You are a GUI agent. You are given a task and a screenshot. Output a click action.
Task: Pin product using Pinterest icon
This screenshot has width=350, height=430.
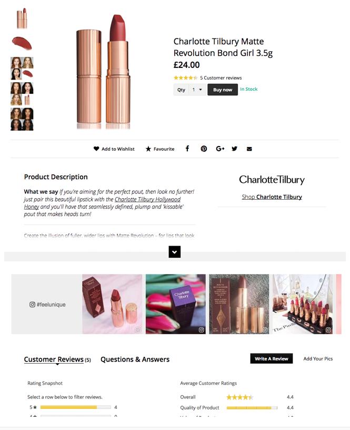204,149
